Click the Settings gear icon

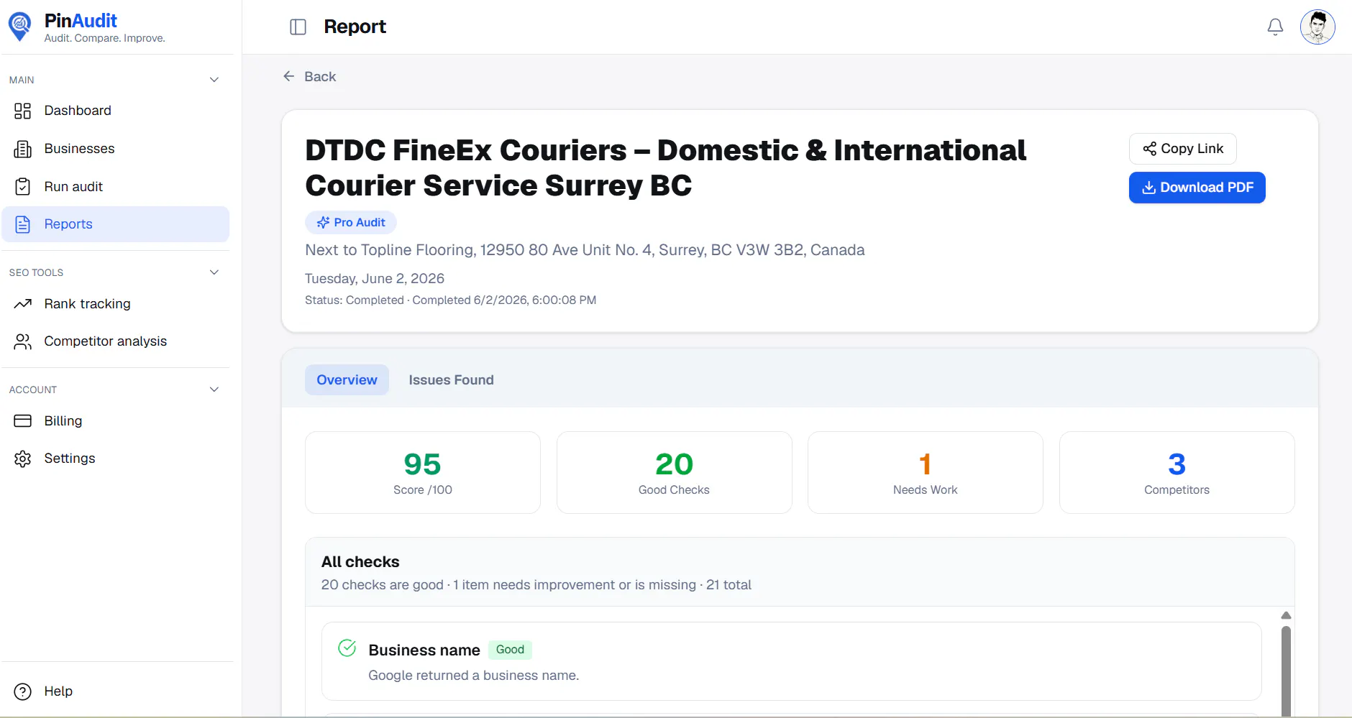23,459
